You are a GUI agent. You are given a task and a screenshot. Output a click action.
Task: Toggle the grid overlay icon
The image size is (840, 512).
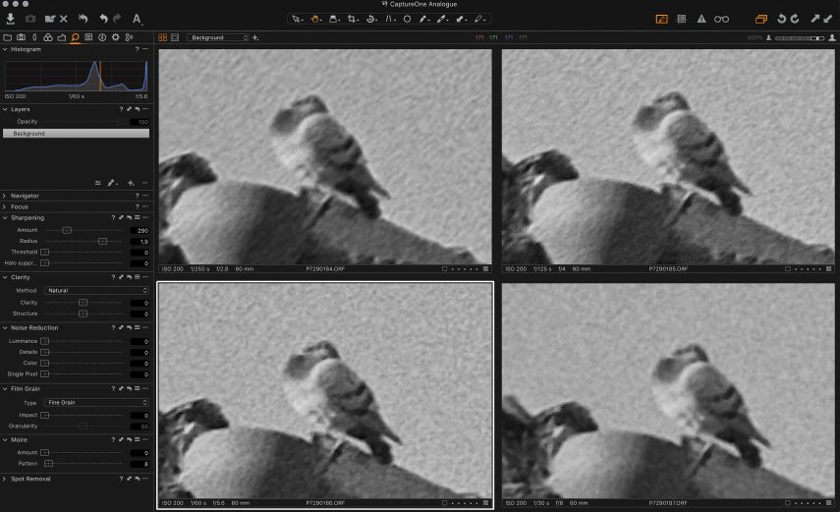pos(681,19)
